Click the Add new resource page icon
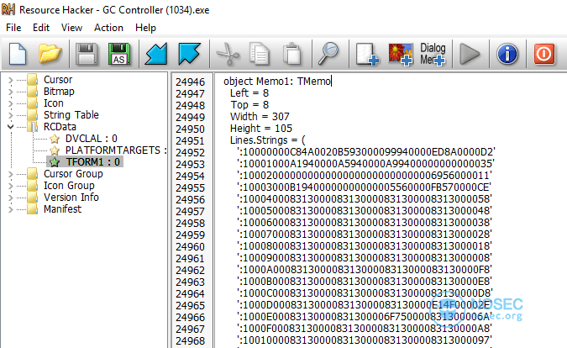Image resolution: width=567 pixels, height=348 pixels. point(367,55)
